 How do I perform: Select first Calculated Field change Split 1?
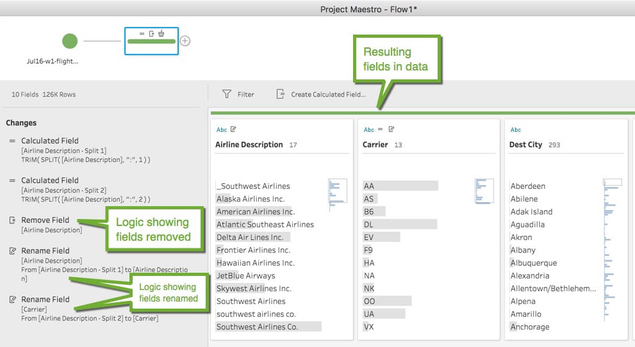79,150
